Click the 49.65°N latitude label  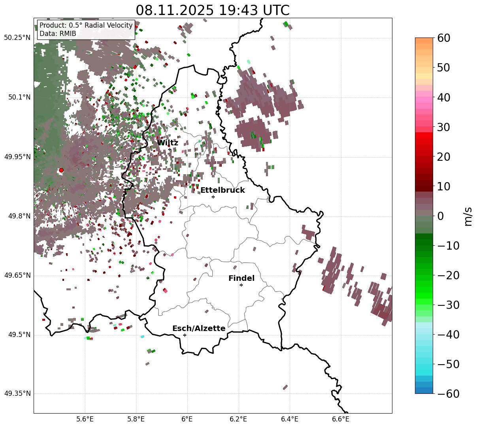point(17,275)
